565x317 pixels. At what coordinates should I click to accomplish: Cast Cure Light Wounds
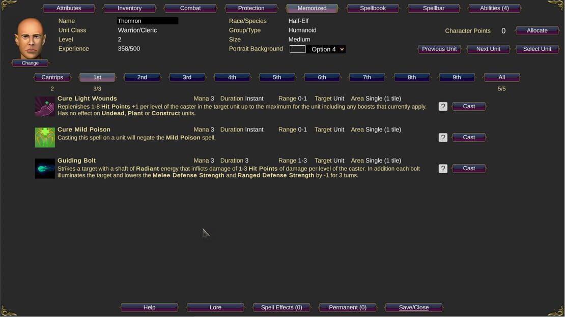click(x=469, y=106)
